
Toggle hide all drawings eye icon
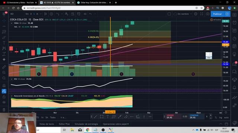pyautogui.click(x=4, y=102)
